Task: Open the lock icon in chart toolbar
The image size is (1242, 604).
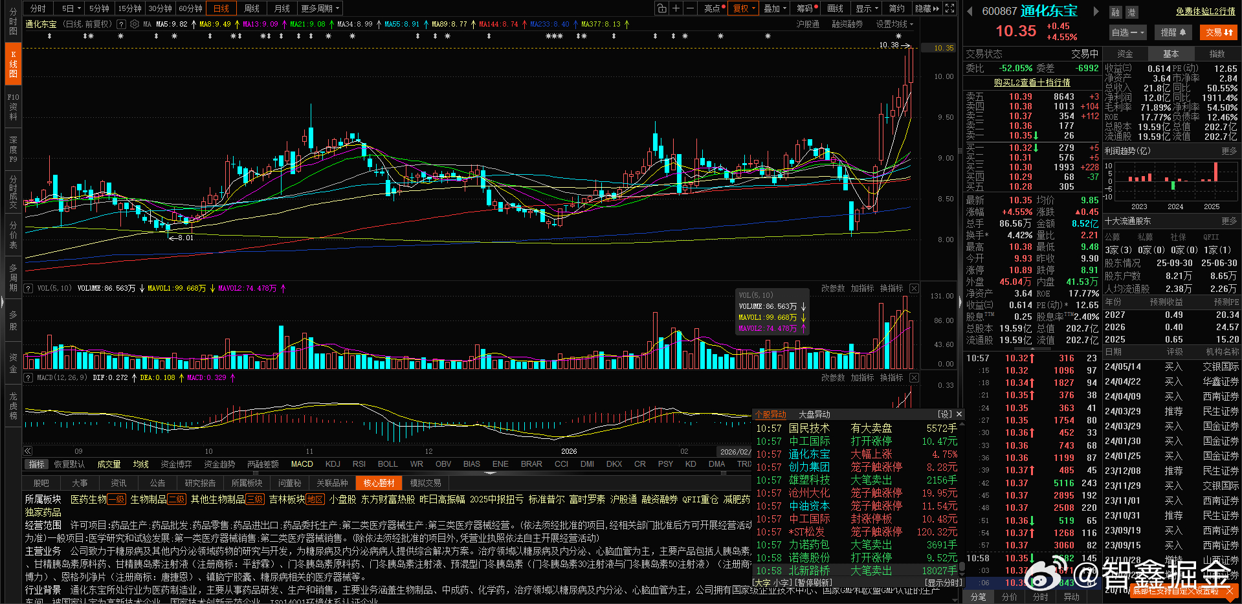Action: click(x=661, y=8)
